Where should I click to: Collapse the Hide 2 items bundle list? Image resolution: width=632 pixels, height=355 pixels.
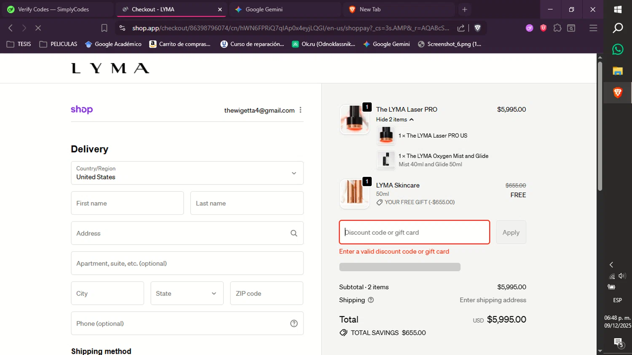point(395,120)
